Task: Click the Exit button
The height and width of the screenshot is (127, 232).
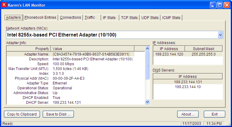Action: coord(214,114)
